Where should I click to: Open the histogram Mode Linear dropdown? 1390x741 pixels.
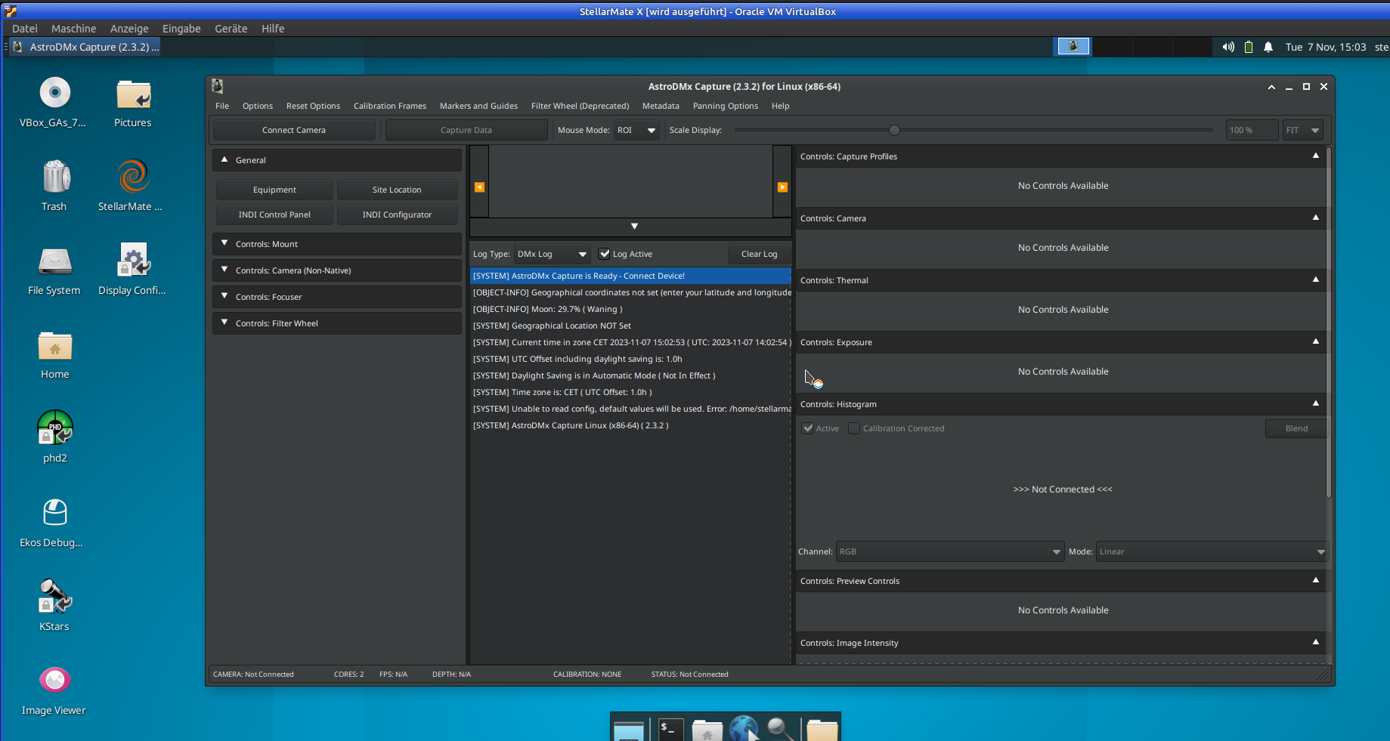[x=1211, y=551]
